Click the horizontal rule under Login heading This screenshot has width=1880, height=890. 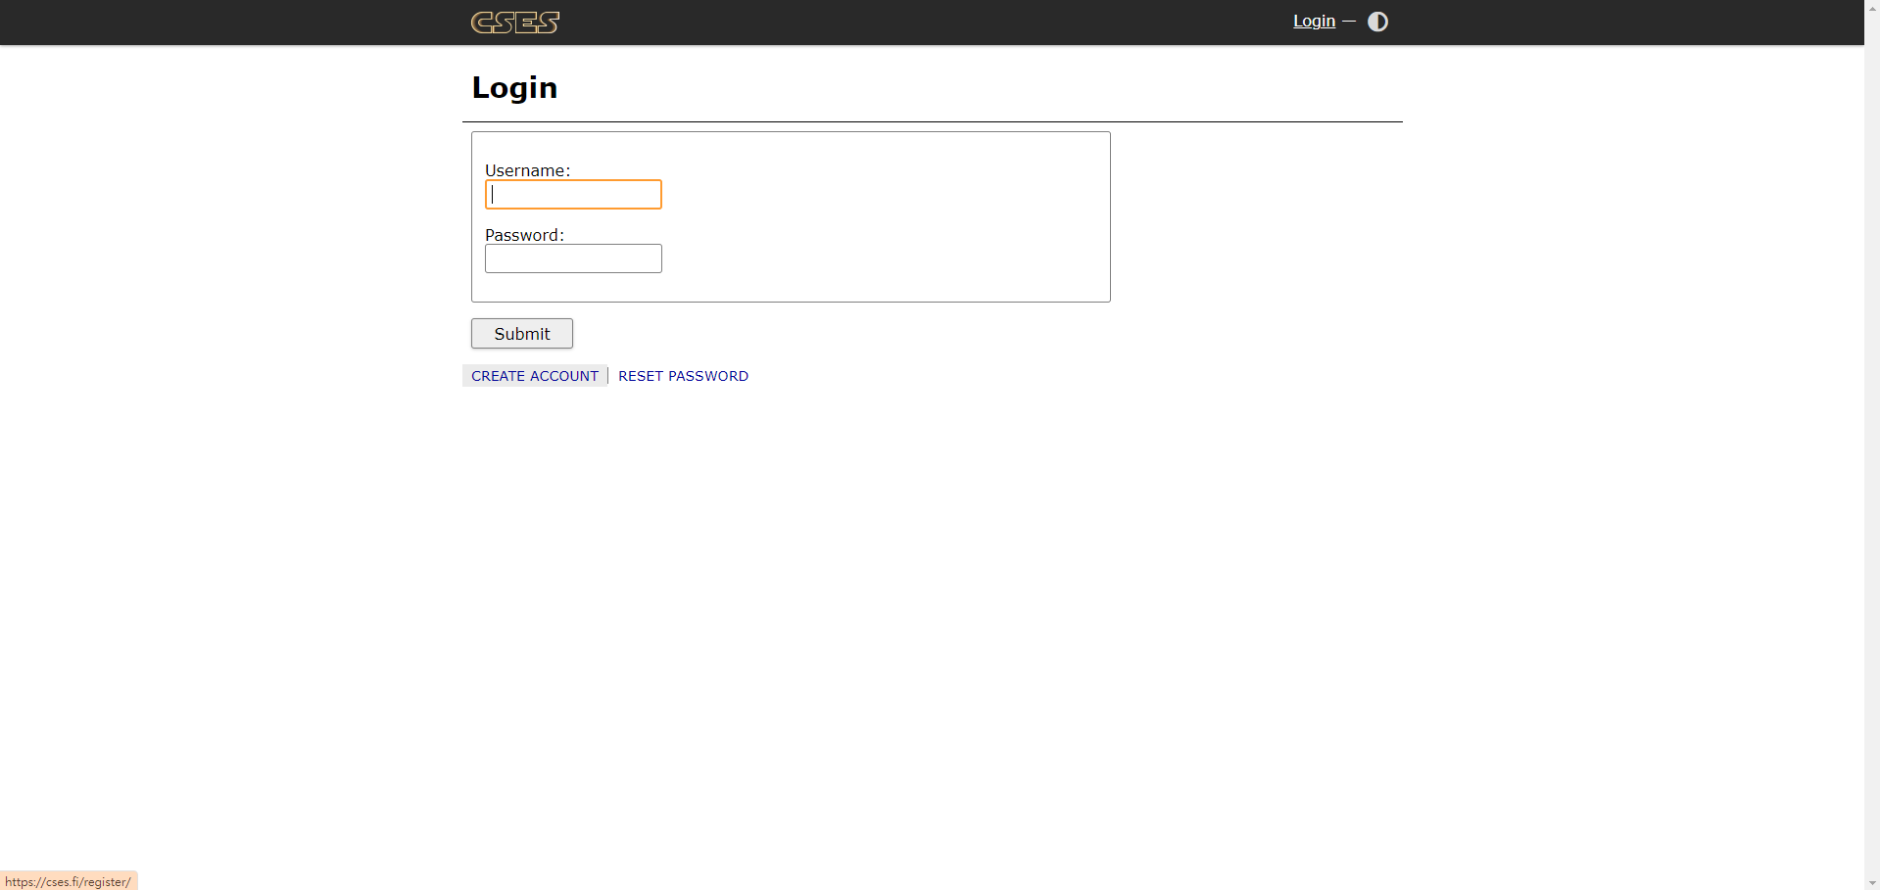(932, 121)
